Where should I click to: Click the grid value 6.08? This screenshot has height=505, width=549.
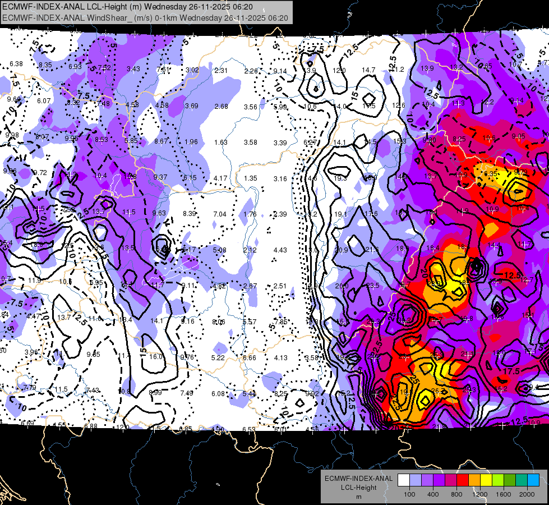point(218,393)
